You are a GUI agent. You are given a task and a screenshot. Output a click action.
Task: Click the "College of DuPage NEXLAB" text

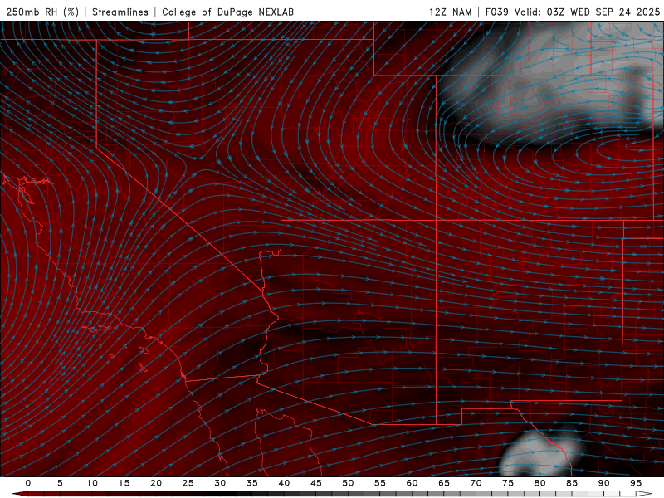point(227,12)
